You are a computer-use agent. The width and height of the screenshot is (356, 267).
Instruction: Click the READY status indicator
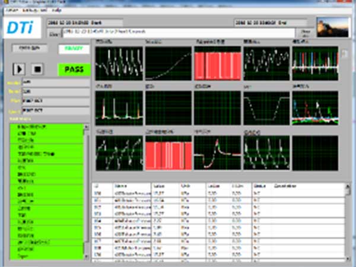pyautogui.click(x=74, y=49)
